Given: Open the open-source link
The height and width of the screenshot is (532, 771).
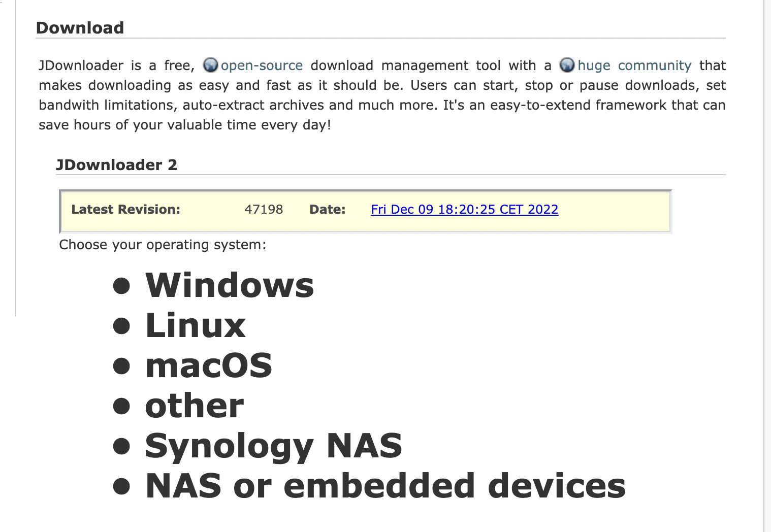Looking at the screenshot, I should (262, 65).
